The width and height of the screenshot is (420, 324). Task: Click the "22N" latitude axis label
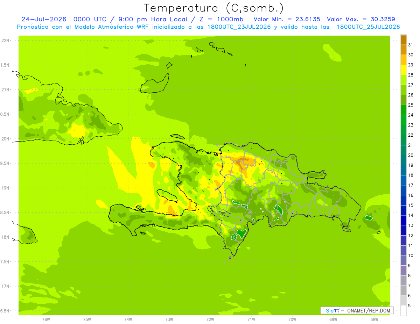[x=5, y=41]
